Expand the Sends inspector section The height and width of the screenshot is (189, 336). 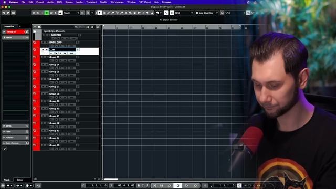click(16, 126)
